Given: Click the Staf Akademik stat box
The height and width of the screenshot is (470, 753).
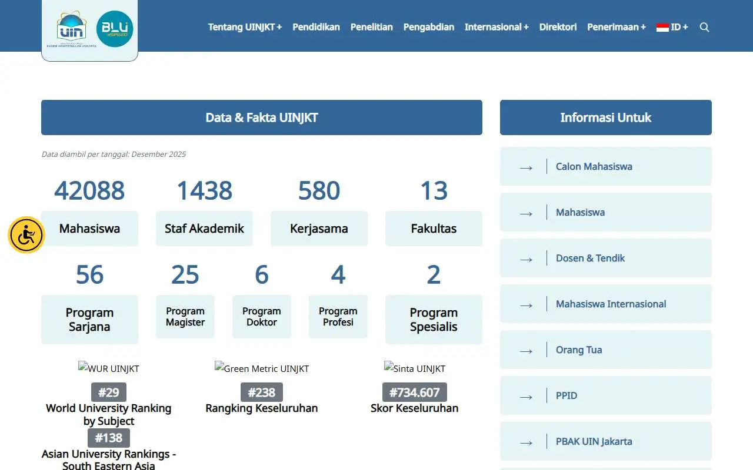Looking at the screenshot, I should [204, 229].
